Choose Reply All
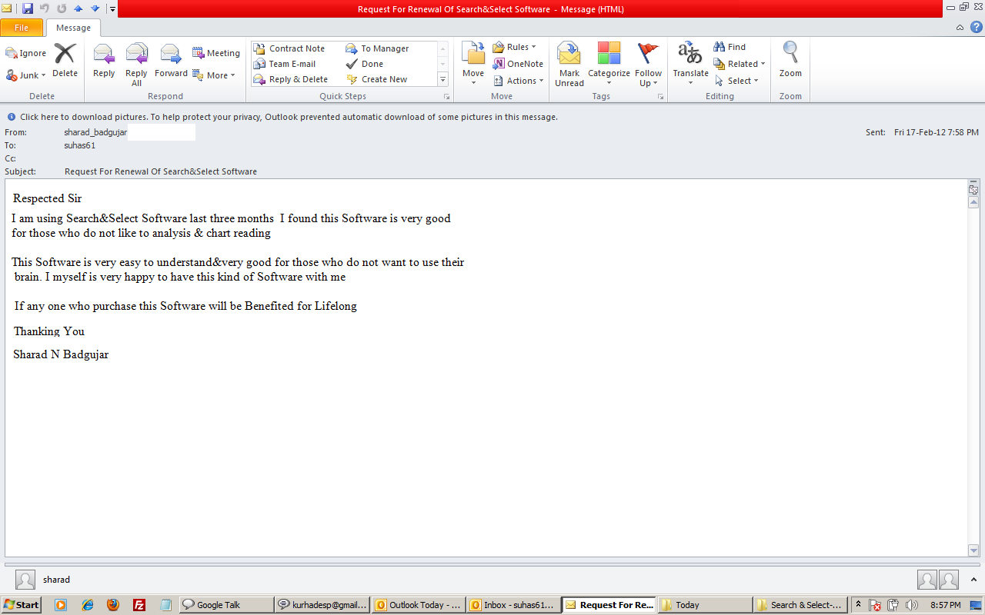 click(x=136, y=65)
